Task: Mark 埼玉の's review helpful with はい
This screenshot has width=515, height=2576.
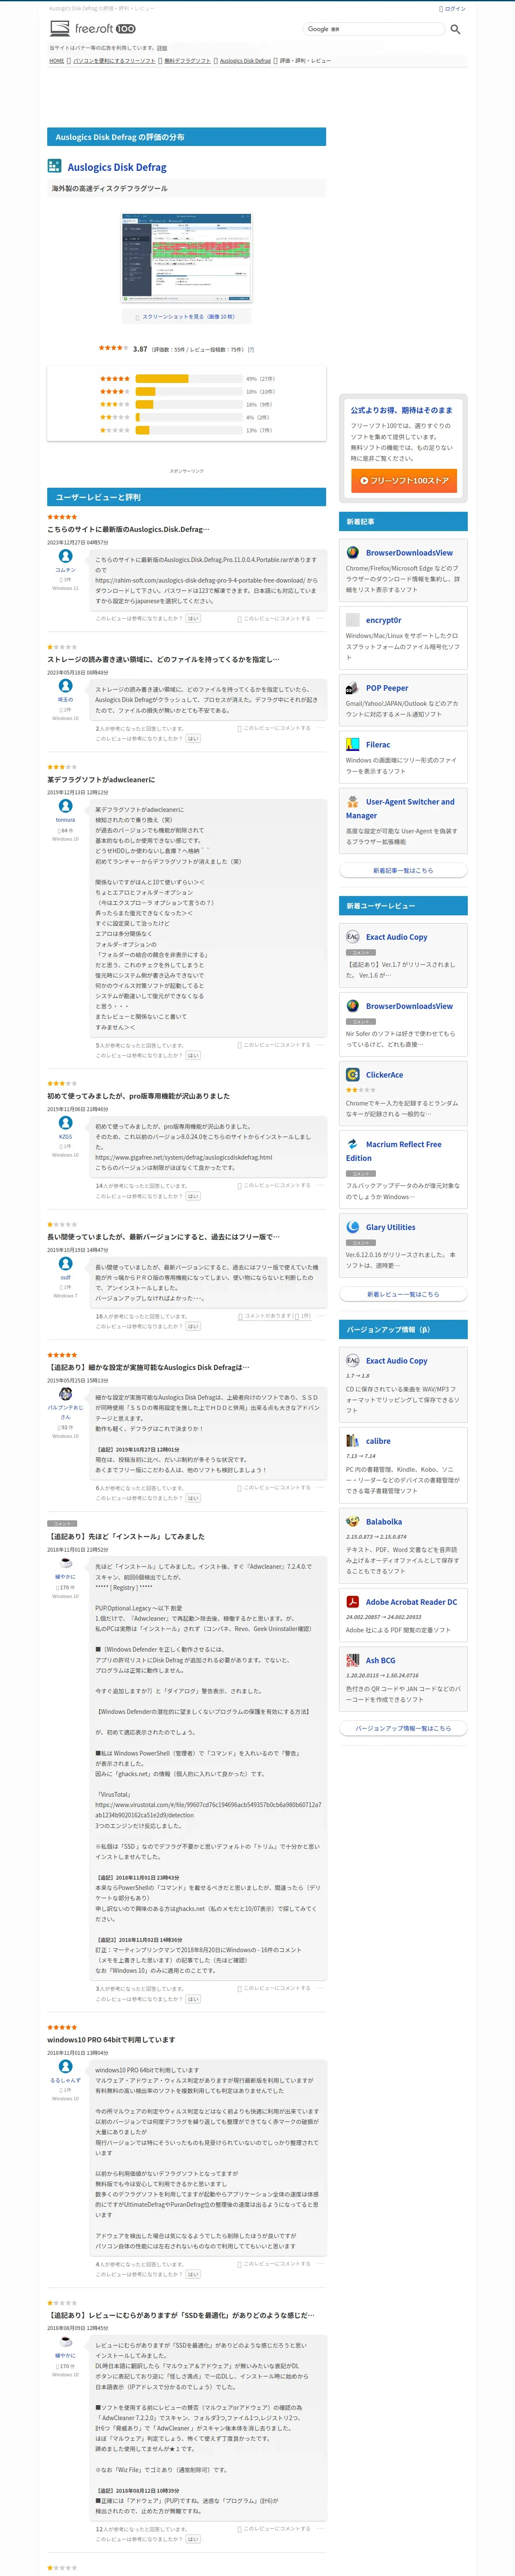Action: pyautogui.click(x=193, y=739)
